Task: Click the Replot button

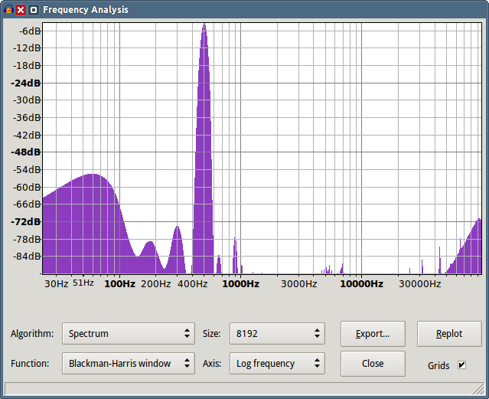Action: (449, 334)
